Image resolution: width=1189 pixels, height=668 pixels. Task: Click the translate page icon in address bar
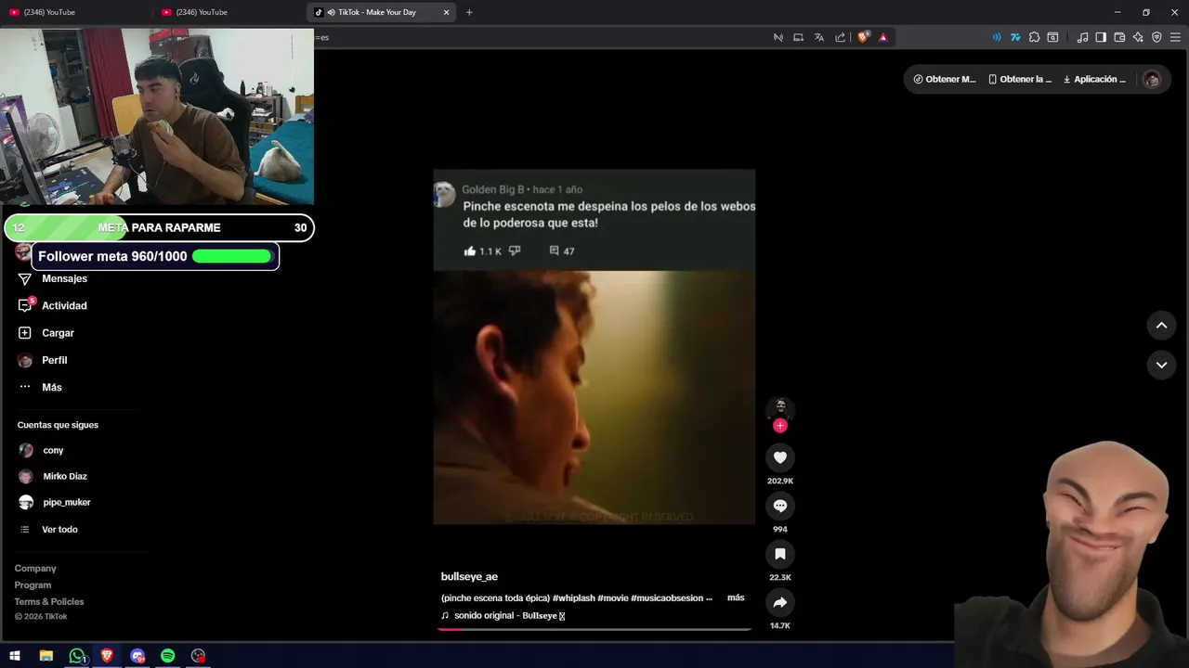tap(819, 37)
